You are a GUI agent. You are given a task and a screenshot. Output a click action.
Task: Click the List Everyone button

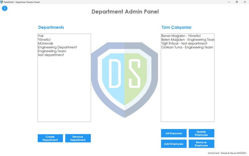point(174,133)
